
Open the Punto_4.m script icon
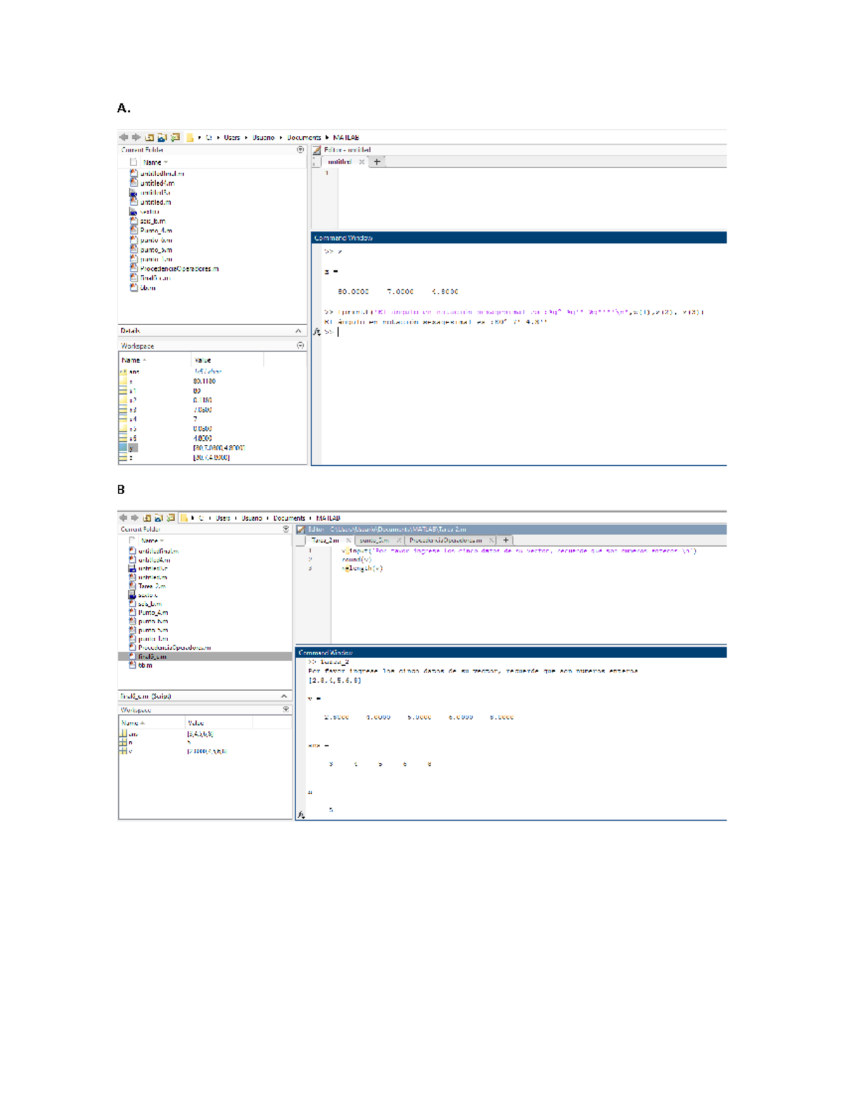point(134,230)
